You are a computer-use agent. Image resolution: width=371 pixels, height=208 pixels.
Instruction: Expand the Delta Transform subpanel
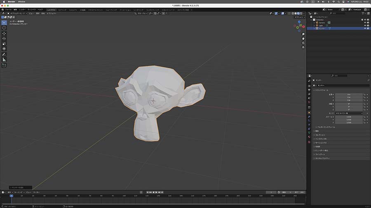click(326, 127)
